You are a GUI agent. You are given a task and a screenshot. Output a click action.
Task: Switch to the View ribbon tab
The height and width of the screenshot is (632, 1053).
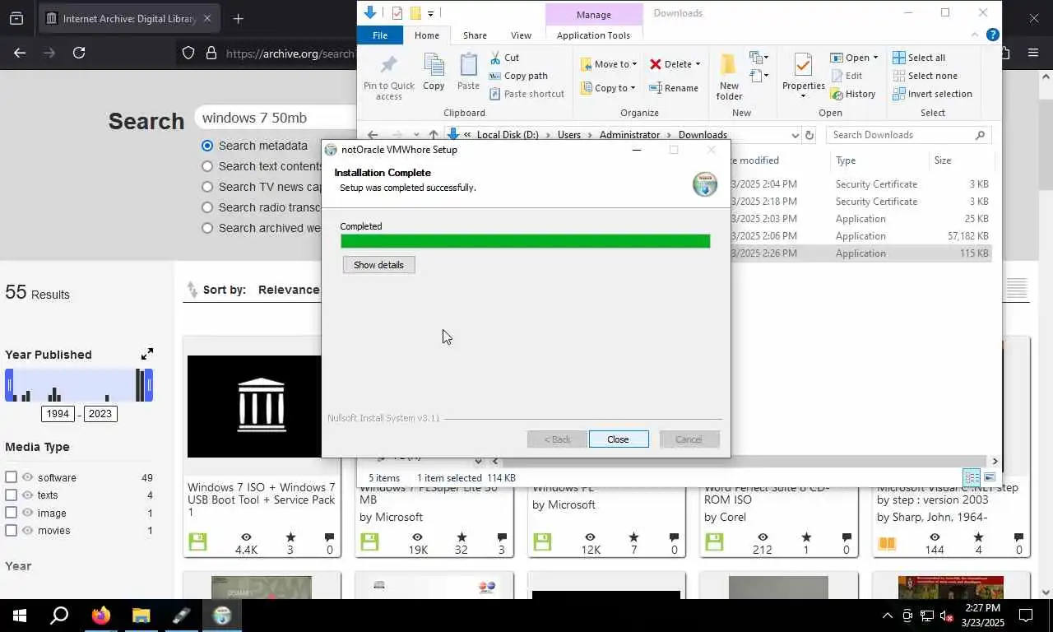pos(521,35)
